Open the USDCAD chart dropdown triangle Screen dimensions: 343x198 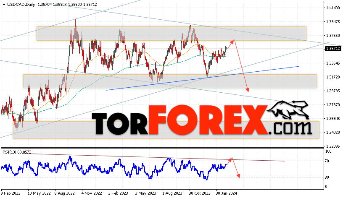click(x=4, y=4)
